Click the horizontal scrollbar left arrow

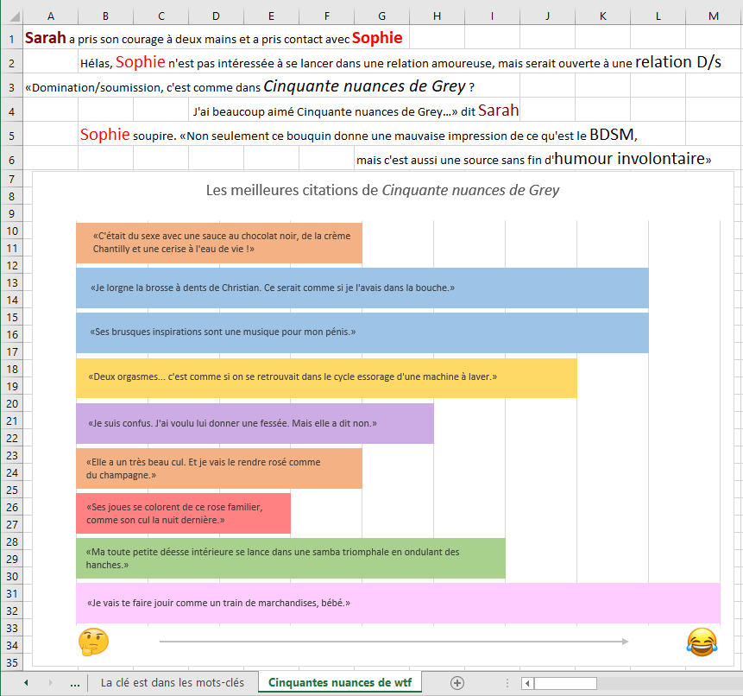[526, 683]
